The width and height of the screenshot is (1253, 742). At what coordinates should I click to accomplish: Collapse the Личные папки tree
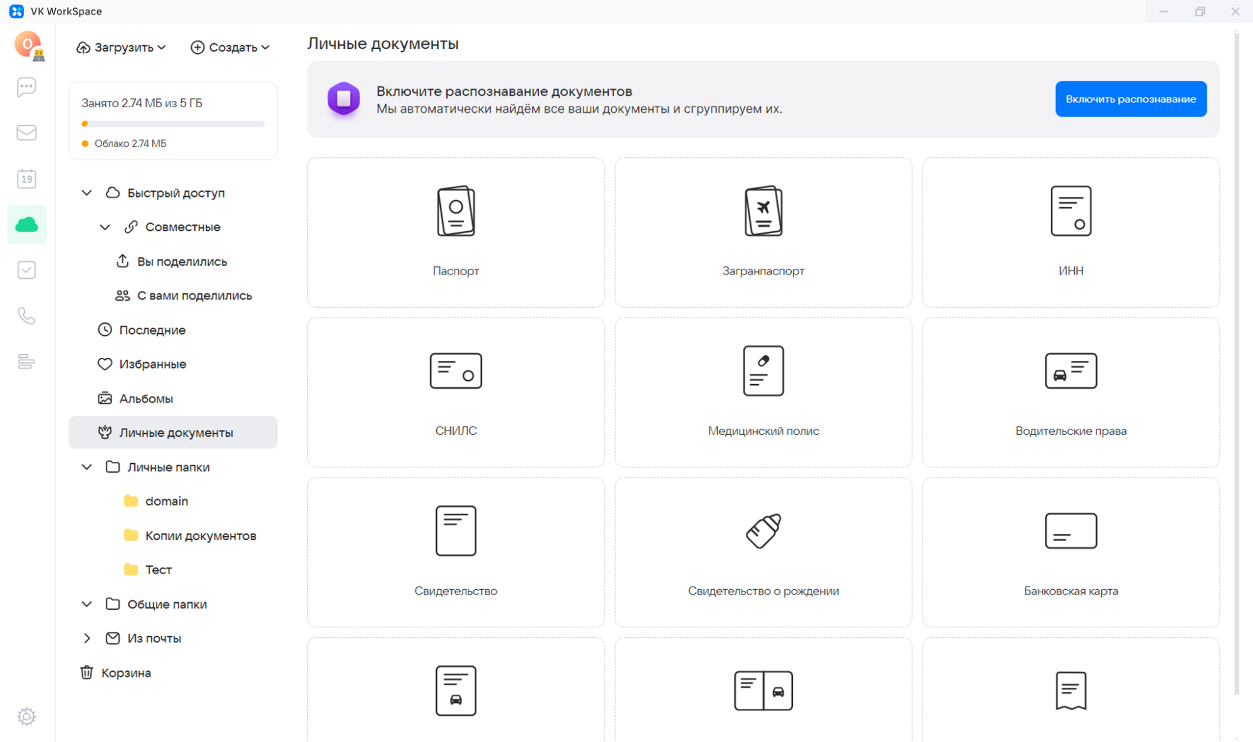coord(87,467)
